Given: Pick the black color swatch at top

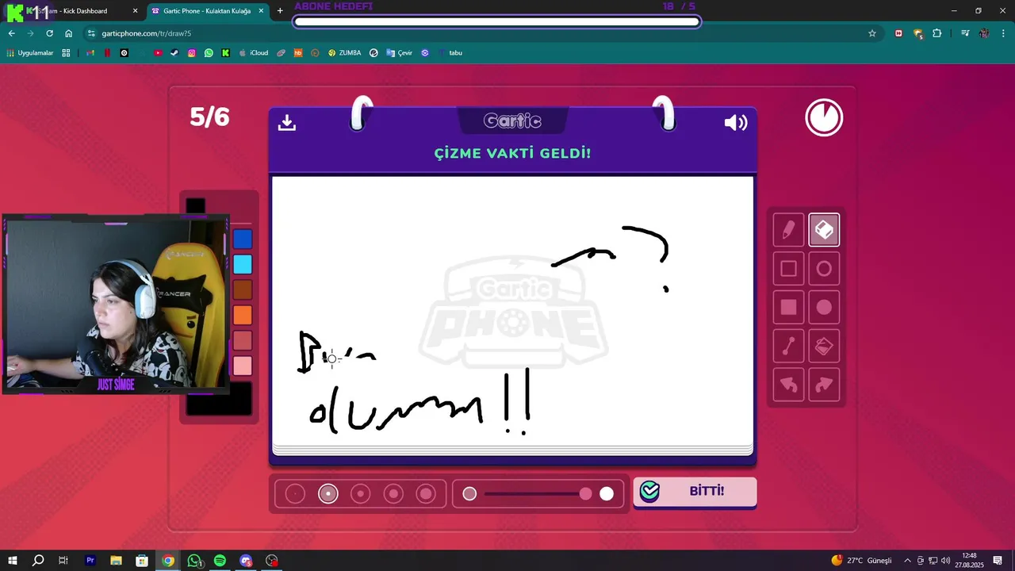Looking at the screenshot, I should point(195,205).
